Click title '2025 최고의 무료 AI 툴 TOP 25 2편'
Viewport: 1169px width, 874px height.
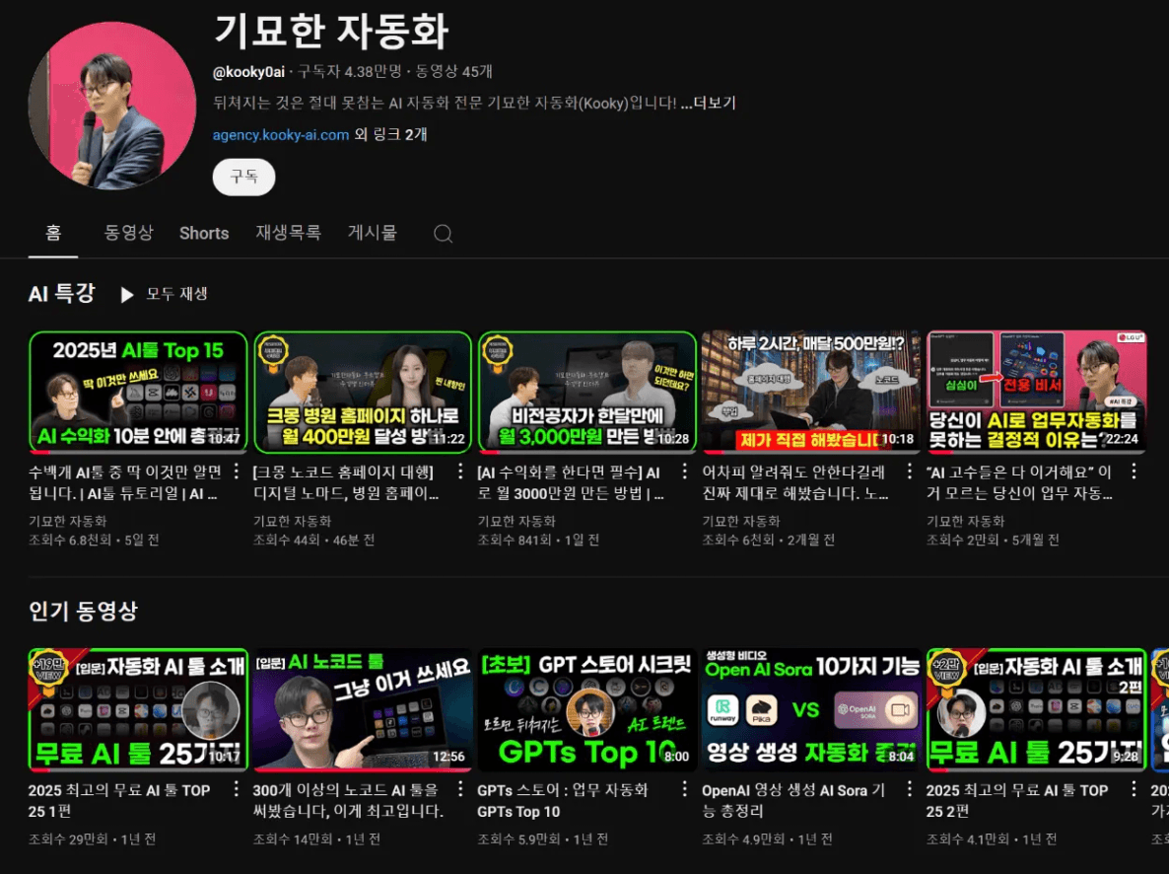[x=1017, y=800]
